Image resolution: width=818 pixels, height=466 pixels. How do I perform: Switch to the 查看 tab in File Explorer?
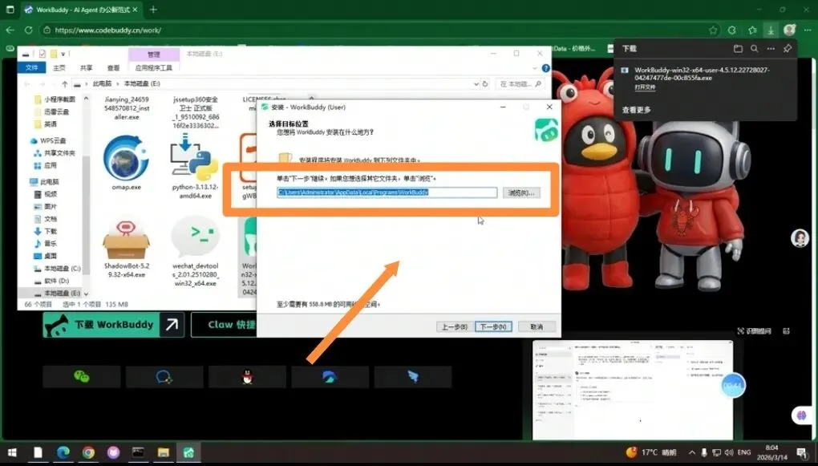pyautogui.click(x=113, y=68)
